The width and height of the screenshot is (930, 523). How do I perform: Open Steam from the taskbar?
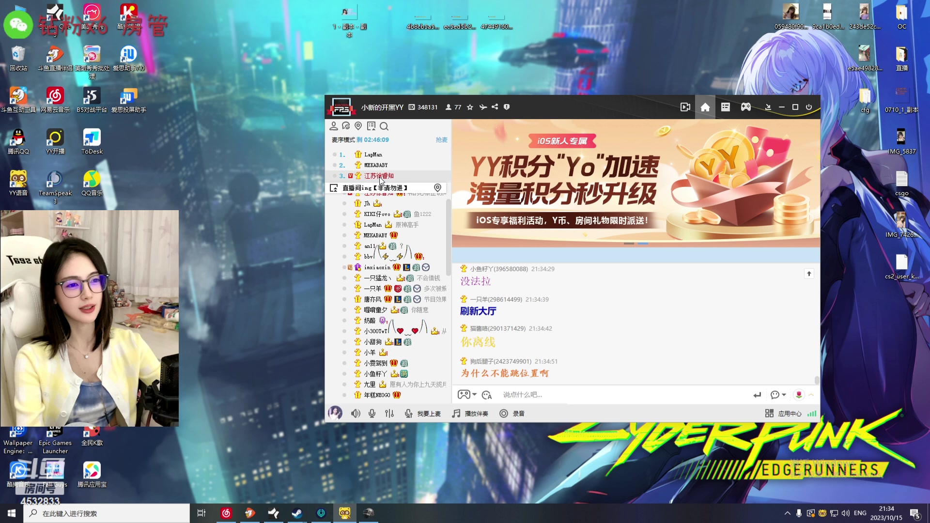(297, 513)
